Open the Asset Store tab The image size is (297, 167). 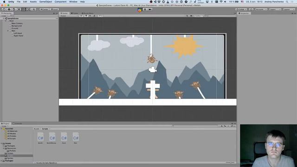pos(87,13)
